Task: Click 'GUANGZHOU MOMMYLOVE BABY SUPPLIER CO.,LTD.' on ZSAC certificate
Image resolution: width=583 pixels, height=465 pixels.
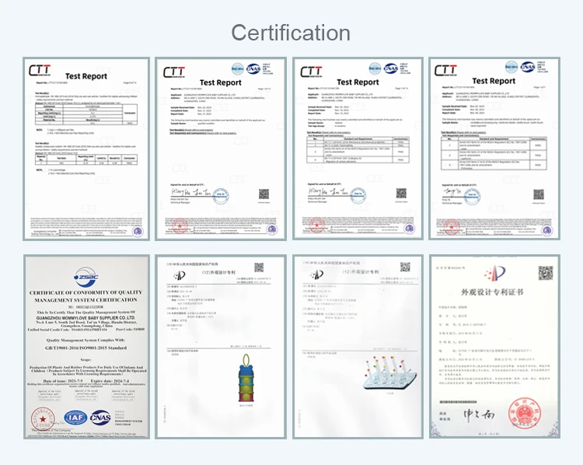Action: (x=86, y=318)
